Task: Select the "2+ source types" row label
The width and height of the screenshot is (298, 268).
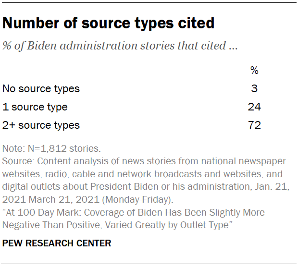Action: (41, 125)
